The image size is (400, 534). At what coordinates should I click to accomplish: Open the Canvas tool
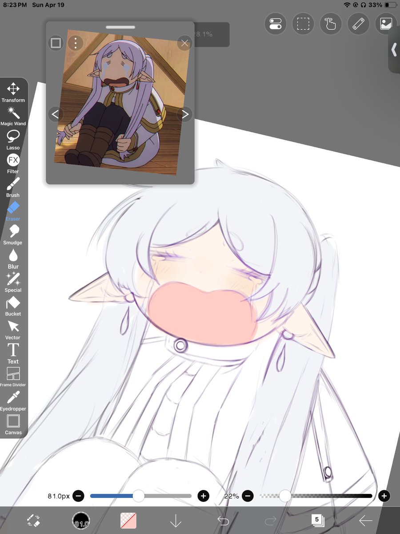pos(13,425)
